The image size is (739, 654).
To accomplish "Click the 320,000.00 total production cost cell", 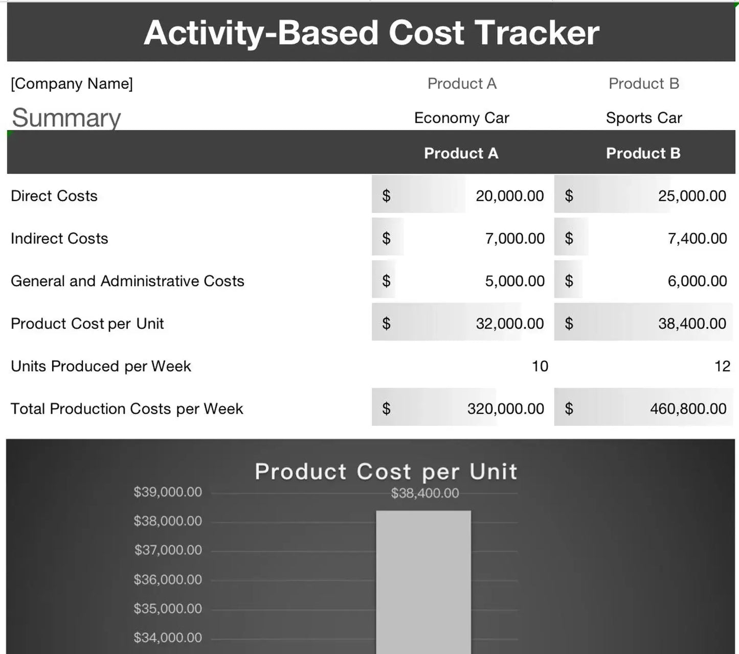I will coord(505,409).
